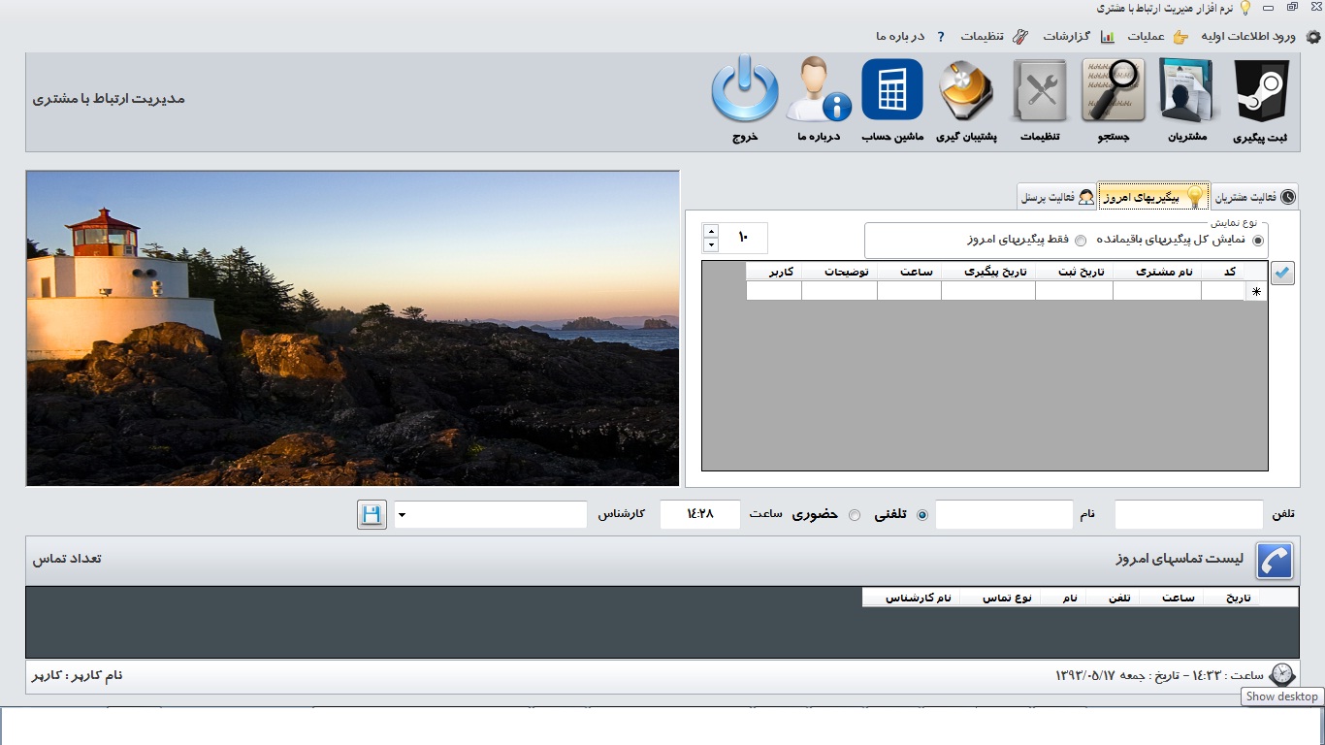
Task: Expand the کارشناس dropdown list
Action: pos(402,515)
